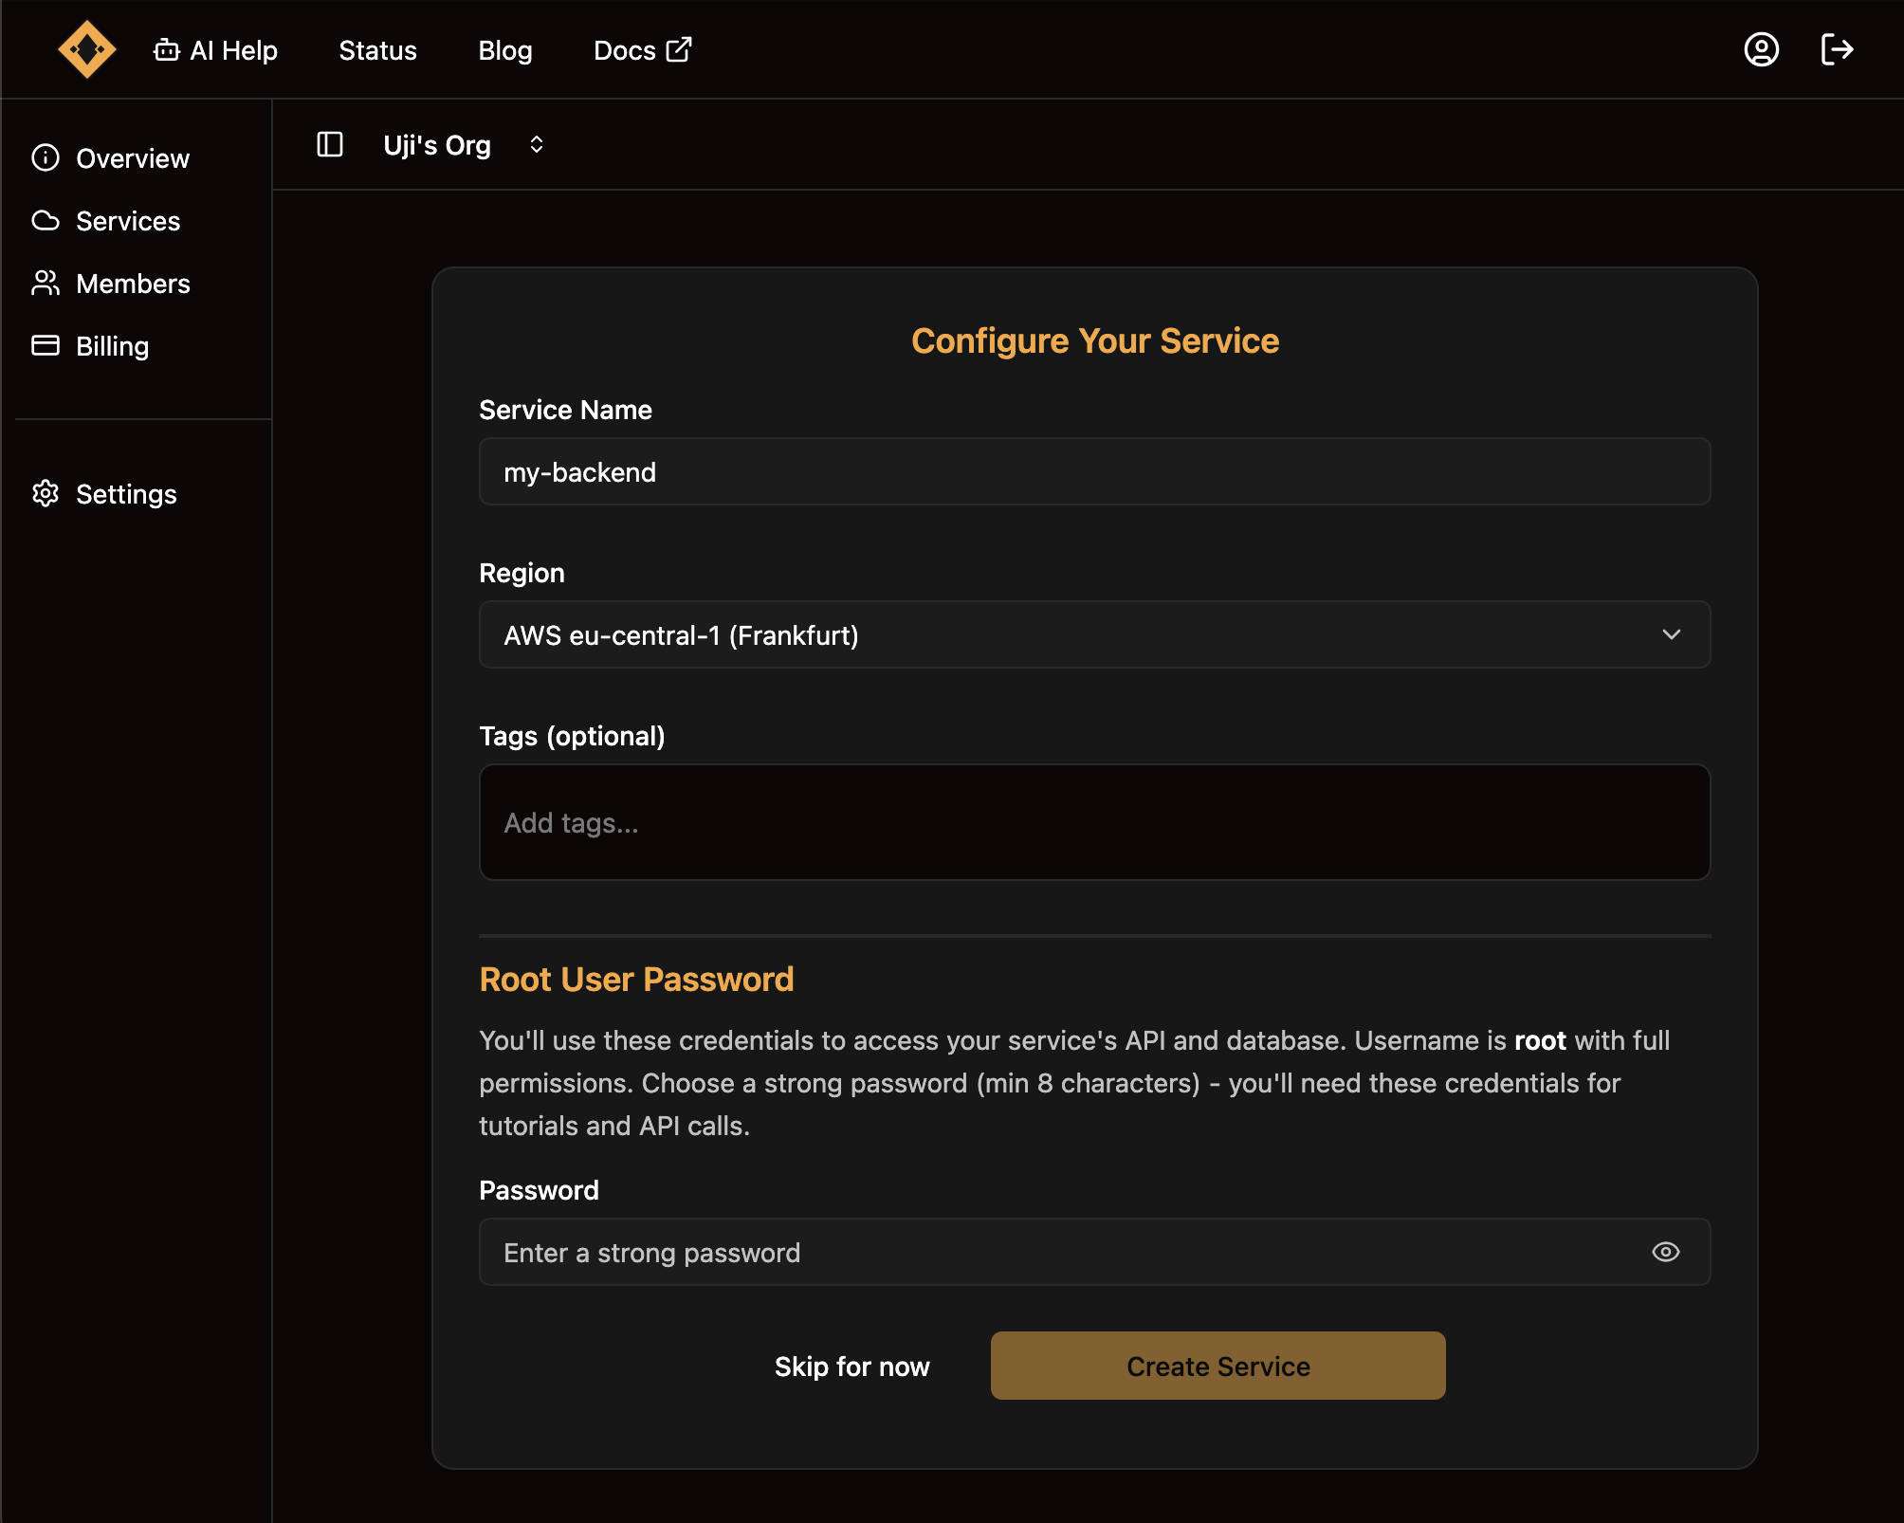Open the user account profile icon
Image resolution: width=1904 pixels, height=1523 pixels.
tap(1762, 49)
